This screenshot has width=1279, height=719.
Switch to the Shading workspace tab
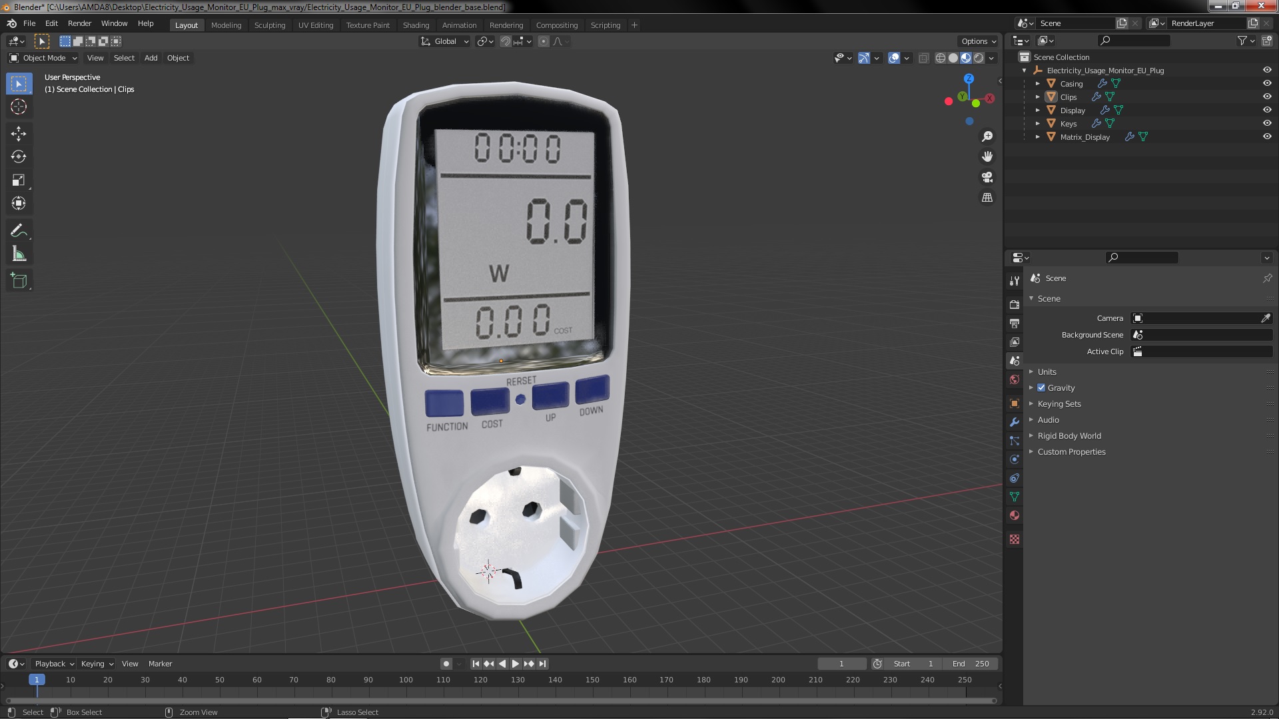point(416,25)
